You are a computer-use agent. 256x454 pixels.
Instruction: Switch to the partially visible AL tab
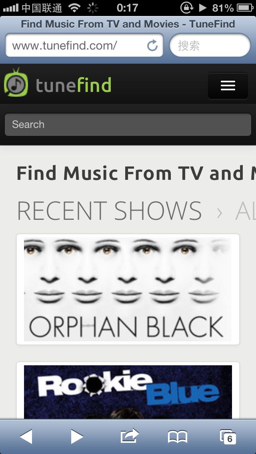pyautogui.click(x=246, y=211)
